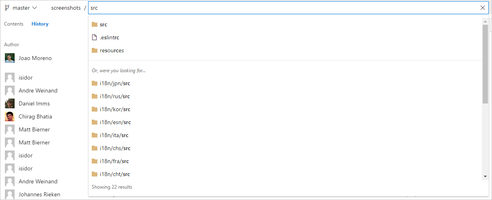Click the scroll down arrow of results list
Image resolution: width=492 pixels, height=200 pixels.
pos(485,176)
